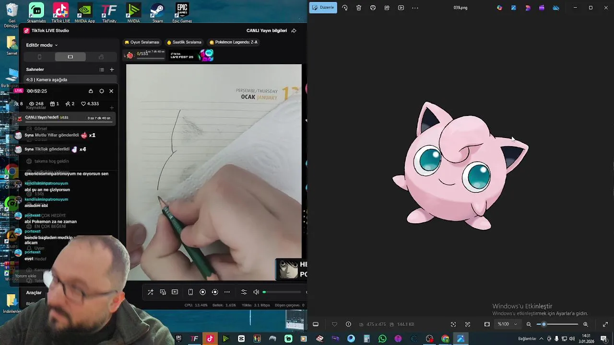Start slideshow in Photos toolbar
Image resolution: width=614 pixels, height=345 pixels.
(x=401, y=8)
